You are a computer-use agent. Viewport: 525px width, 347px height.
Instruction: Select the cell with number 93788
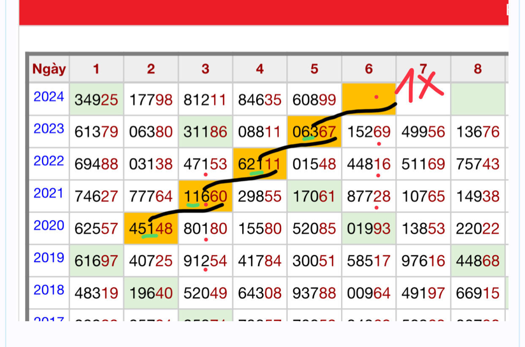click(314, 293)
